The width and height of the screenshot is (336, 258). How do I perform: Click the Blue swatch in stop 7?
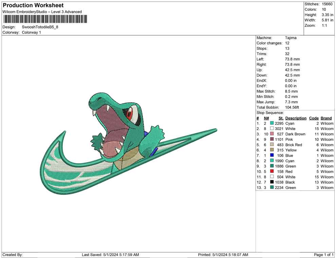[x=272, y=155]
